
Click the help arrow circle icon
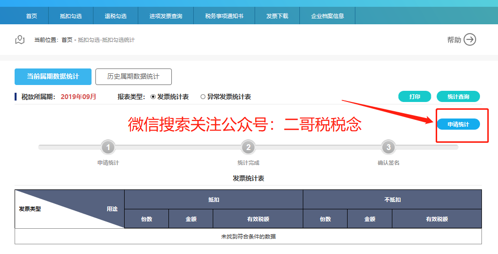click(470, 40)
